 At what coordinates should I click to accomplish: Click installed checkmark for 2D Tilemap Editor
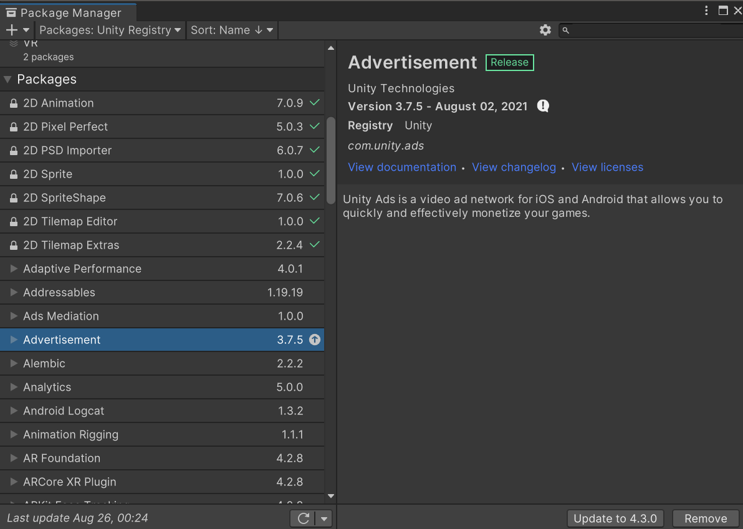pos(315,221)
